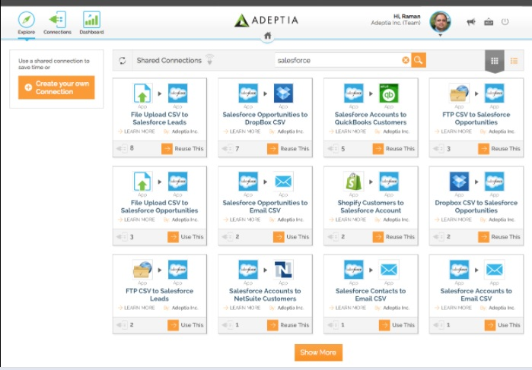Use File Upload CSV to Salesforce Opportunities

(185, 236)
